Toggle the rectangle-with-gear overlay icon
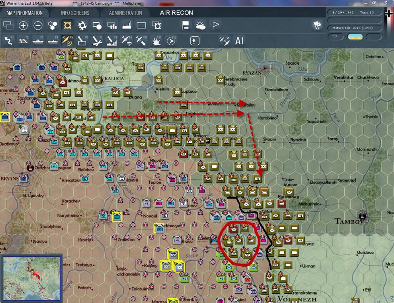The height and width of the screenshot is (303, 394). (156, 25)
